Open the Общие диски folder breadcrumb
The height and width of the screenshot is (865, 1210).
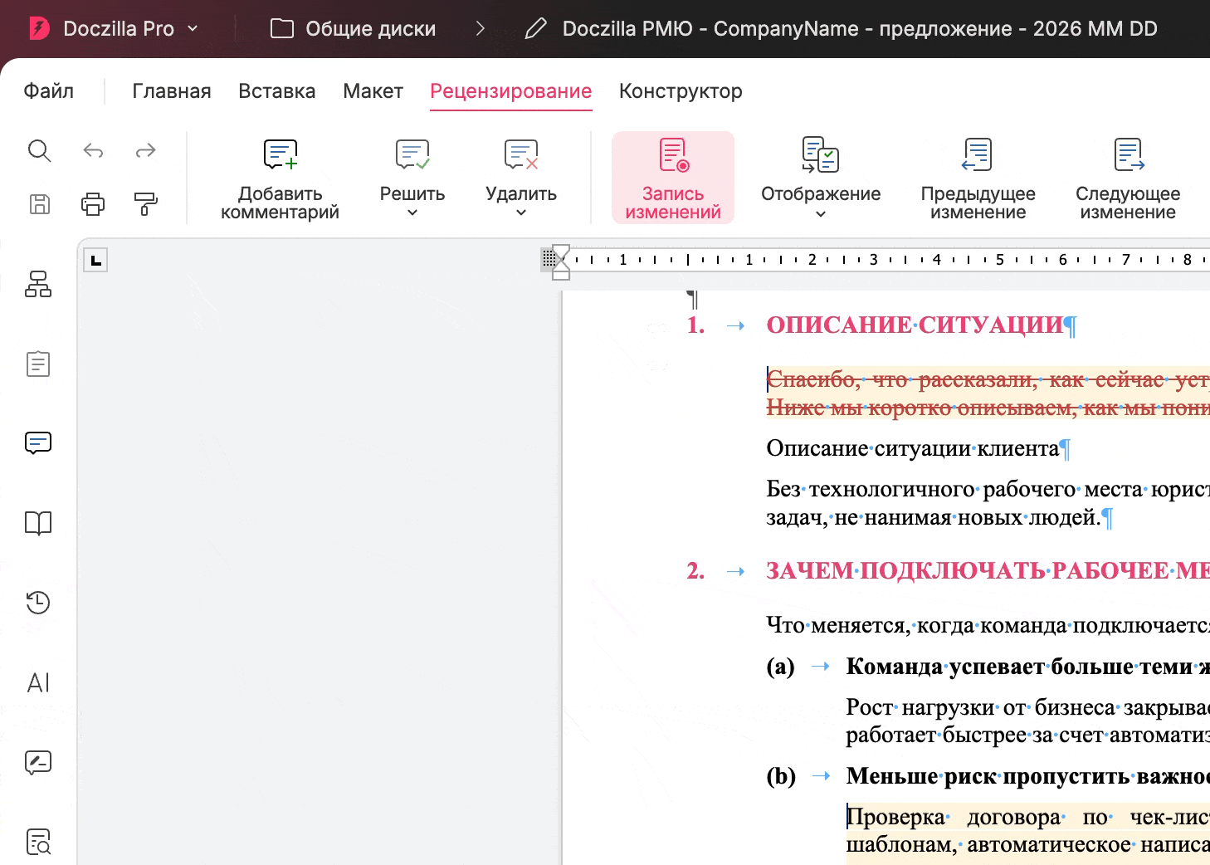354,29
